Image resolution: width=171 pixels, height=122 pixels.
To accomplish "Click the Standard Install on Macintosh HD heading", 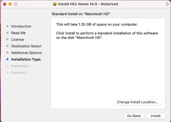I will tap(83, 14).
